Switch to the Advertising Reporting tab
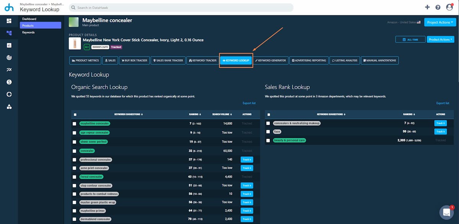This screenshot has height=224, width=459. pyautogui.click(x=309, y=60)
